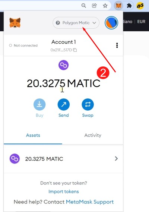Open the Polygon Matic network dropdown
The width and height of the screenshot is (149, 212).
tap(76, 23)
